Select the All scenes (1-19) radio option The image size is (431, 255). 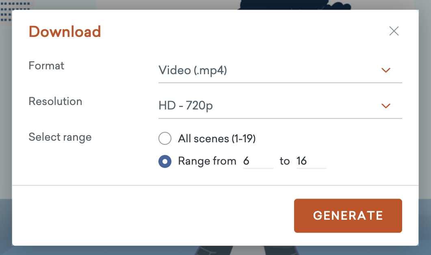pos(165,138)
